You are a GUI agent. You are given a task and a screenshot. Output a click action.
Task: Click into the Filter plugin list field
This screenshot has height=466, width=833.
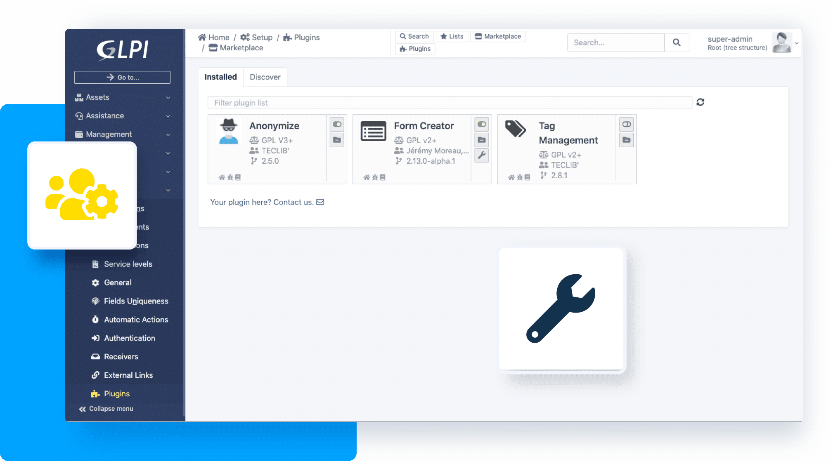(x=450, y=103)
